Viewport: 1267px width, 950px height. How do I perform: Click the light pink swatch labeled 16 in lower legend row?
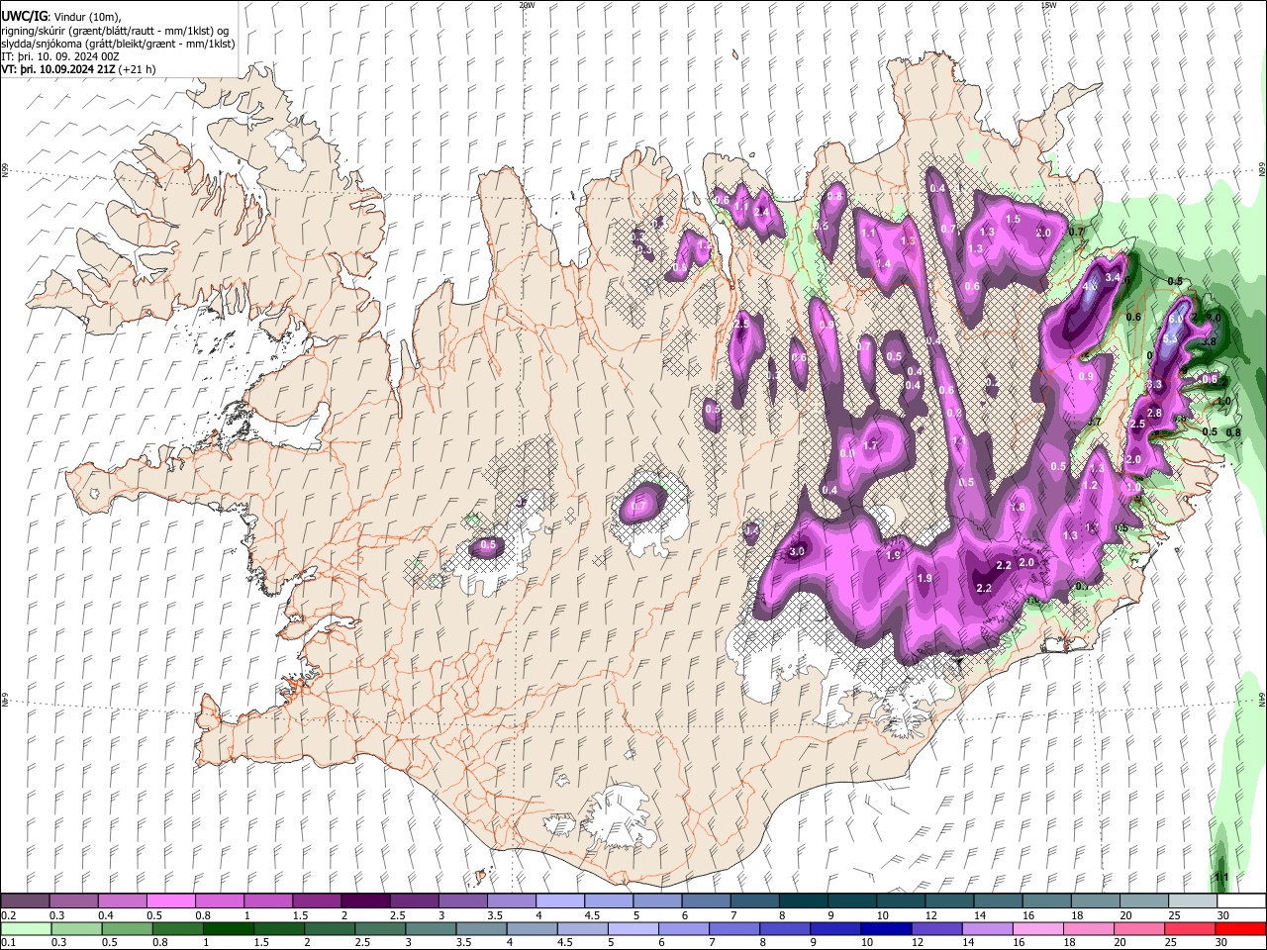[x=1038, y=928]
